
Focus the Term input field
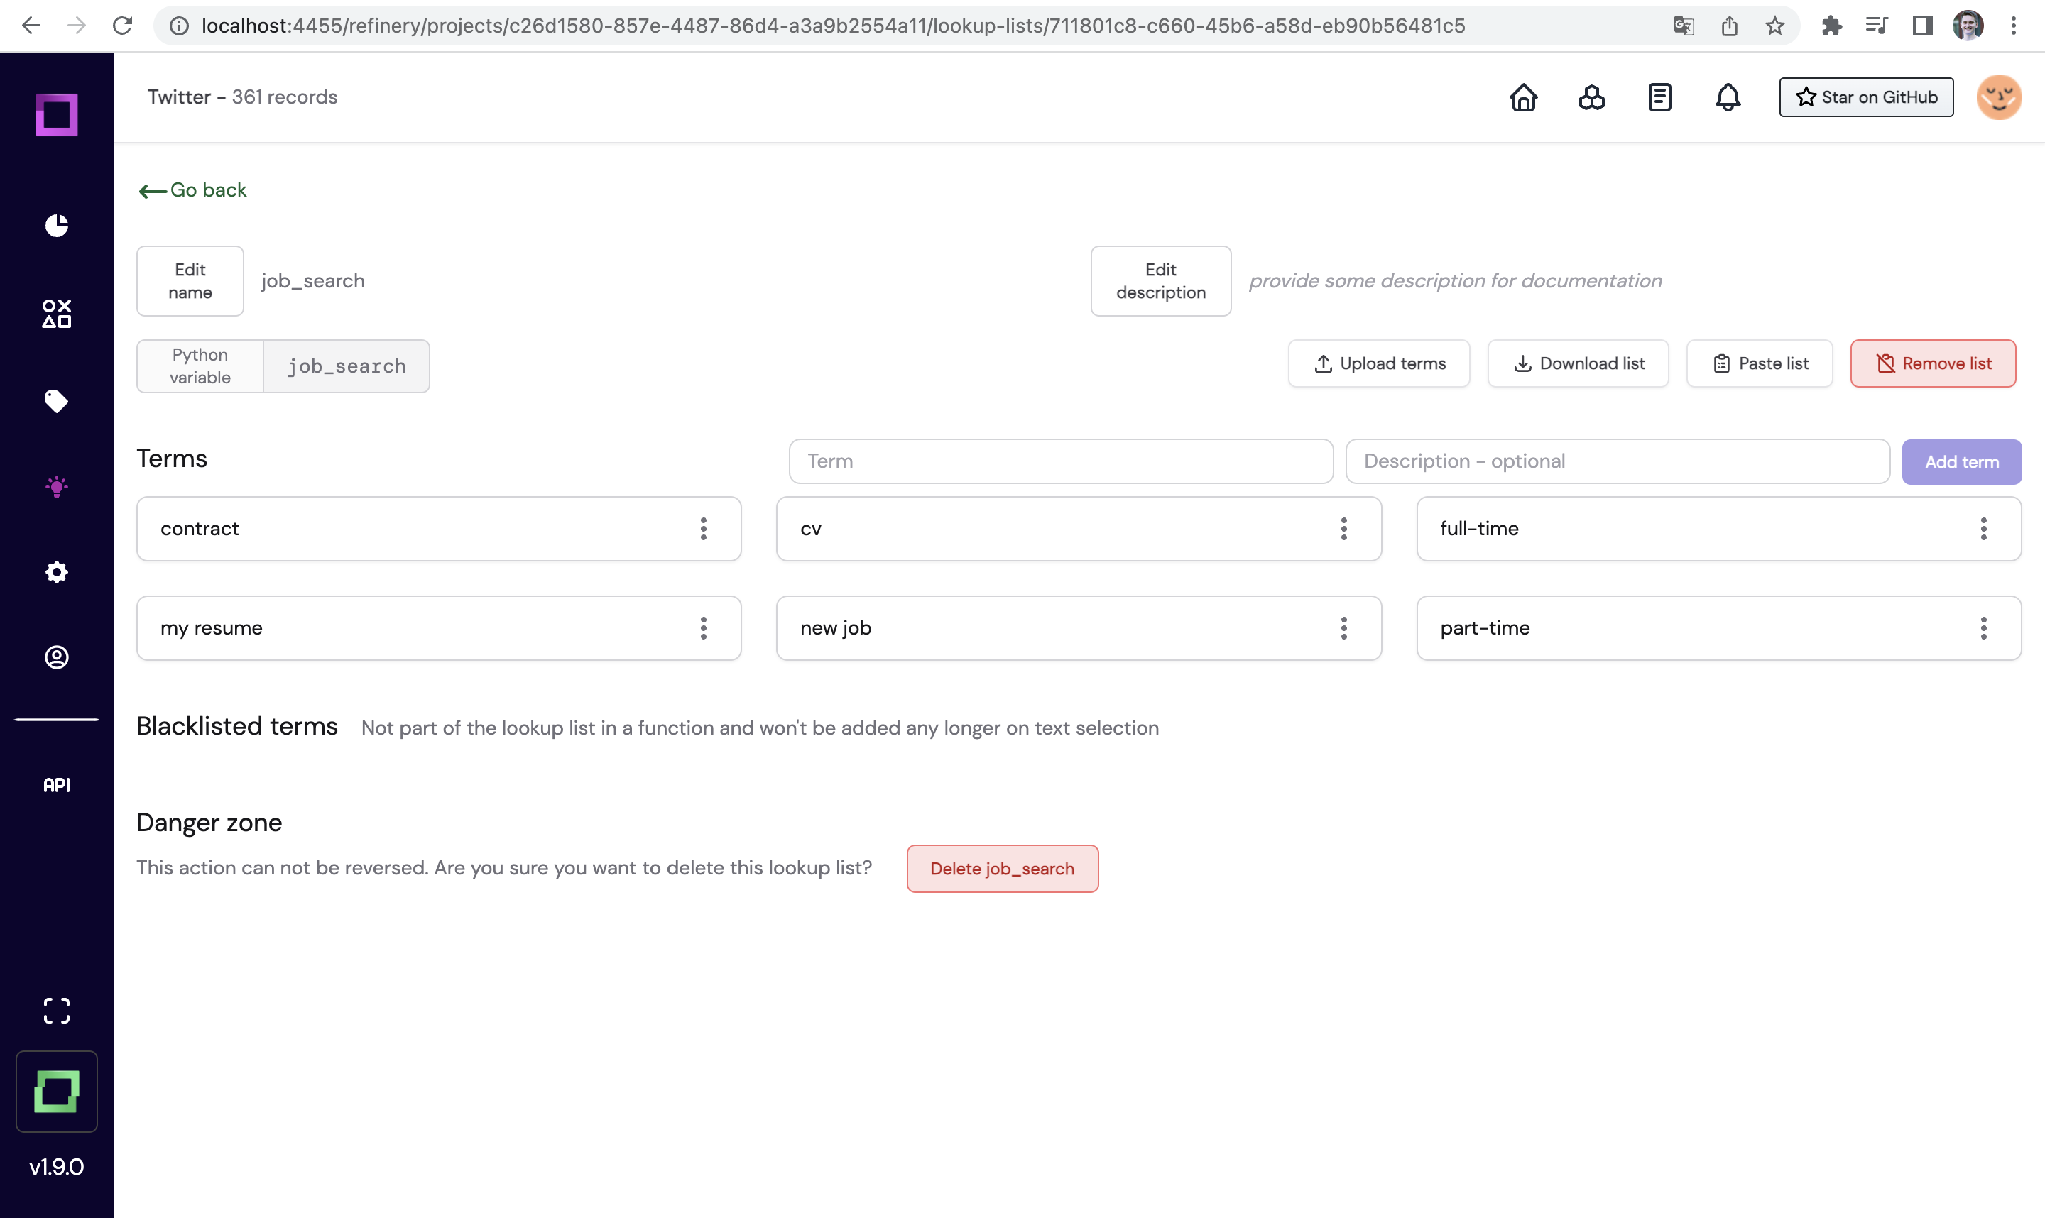pyautogui.click(x=1061, y=461)
